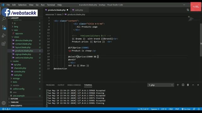Add a new terminal with plus icon

coord(178,85)
